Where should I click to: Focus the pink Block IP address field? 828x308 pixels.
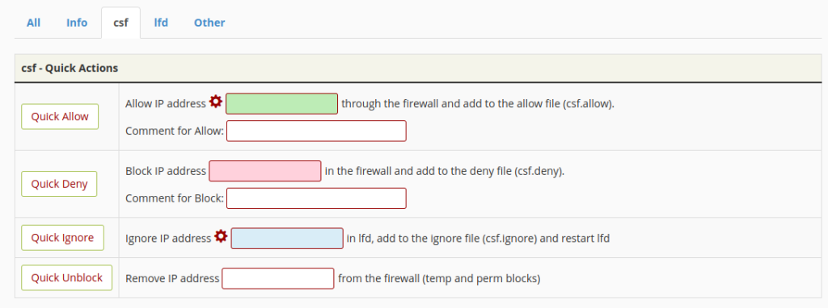[265, 171]
